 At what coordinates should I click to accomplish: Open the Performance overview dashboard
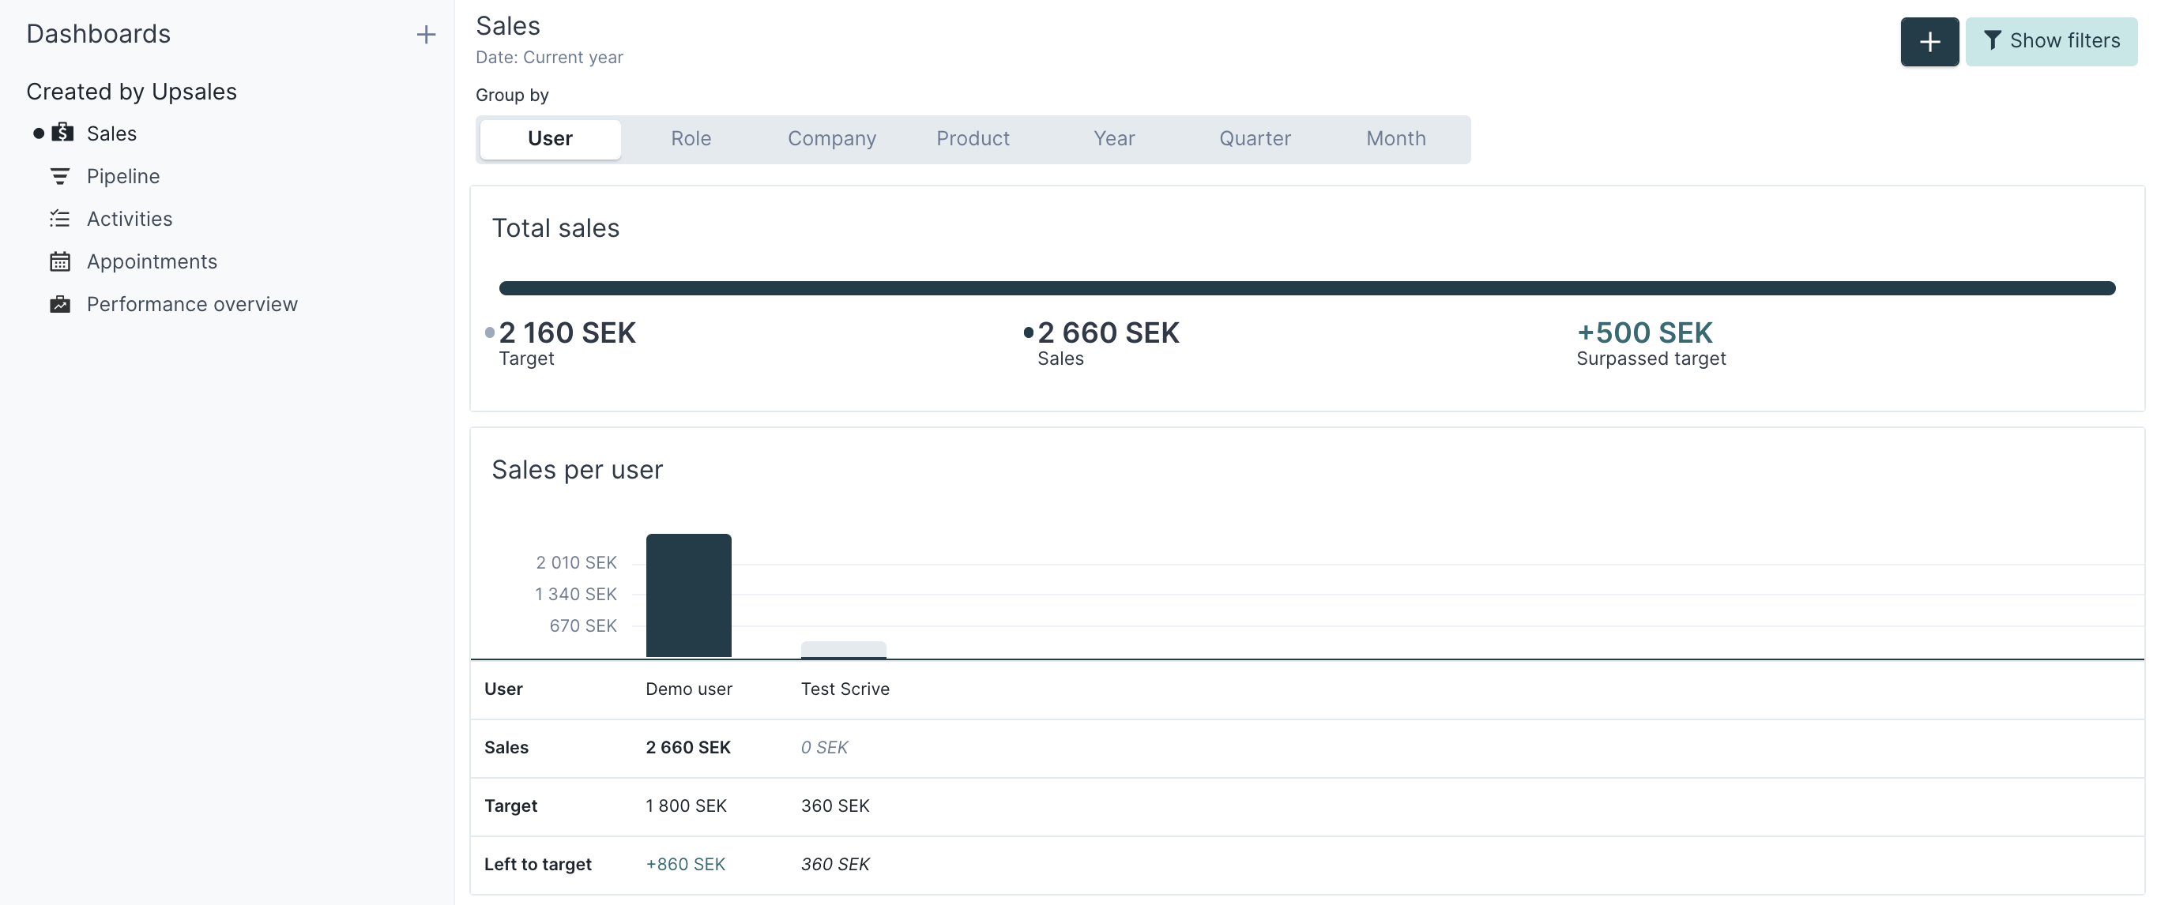click(192, 304)
